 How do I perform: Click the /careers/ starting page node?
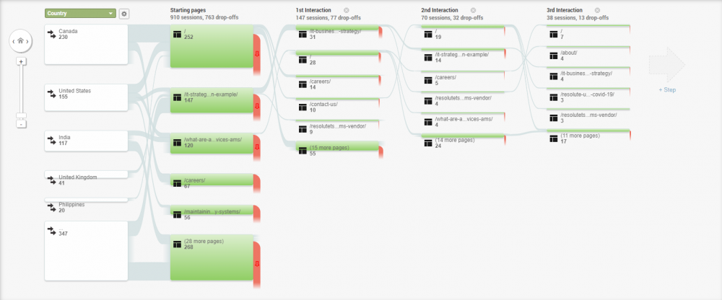tap(212, 183)
